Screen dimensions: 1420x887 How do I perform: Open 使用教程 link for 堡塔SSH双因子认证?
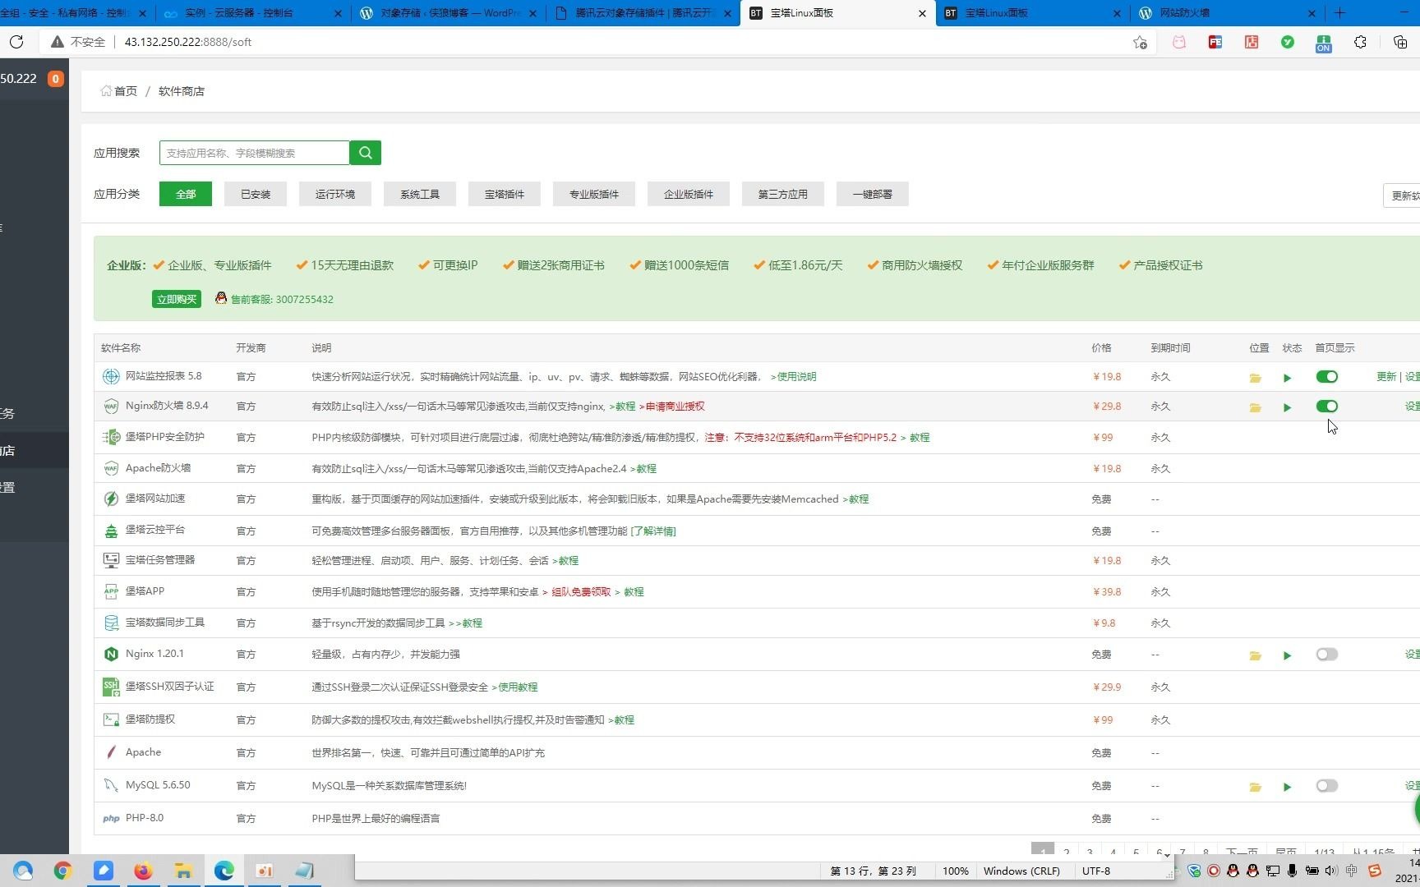[518, 687]
